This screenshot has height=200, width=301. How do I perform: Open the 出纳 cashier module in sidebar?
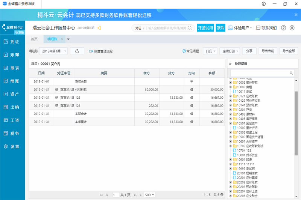[12, 107]
